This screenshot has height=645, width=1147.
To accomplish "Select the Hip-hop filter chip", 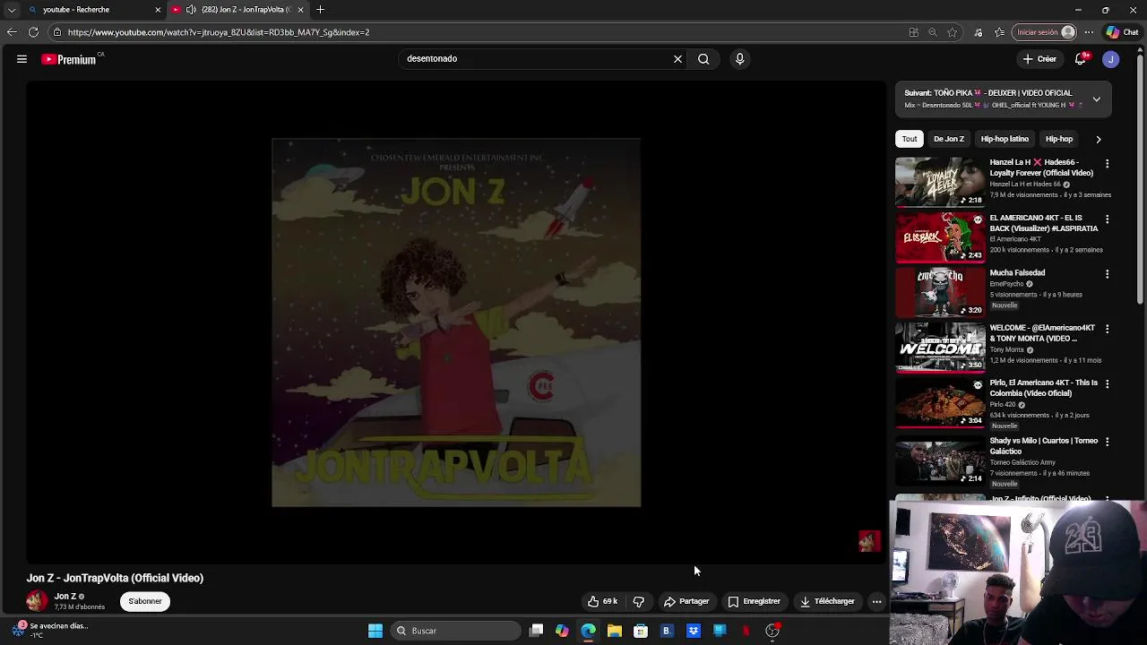I will [1058, 139].
